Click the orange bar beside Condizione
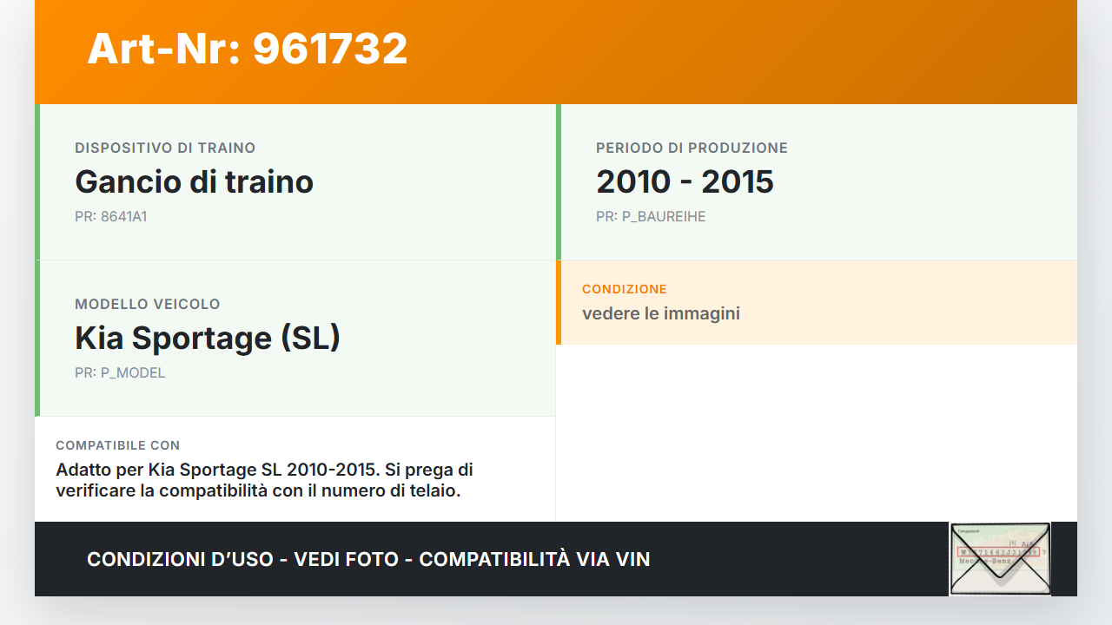The width and height of the screenshot is (1112, 625). 559,302
